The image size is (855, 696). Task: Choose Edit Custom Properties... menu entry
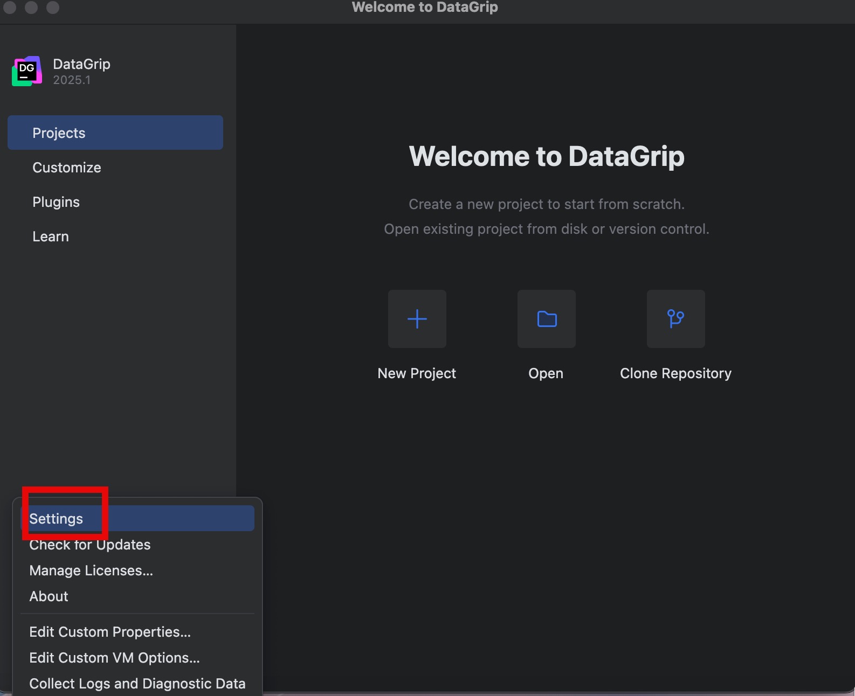[110, 632]
